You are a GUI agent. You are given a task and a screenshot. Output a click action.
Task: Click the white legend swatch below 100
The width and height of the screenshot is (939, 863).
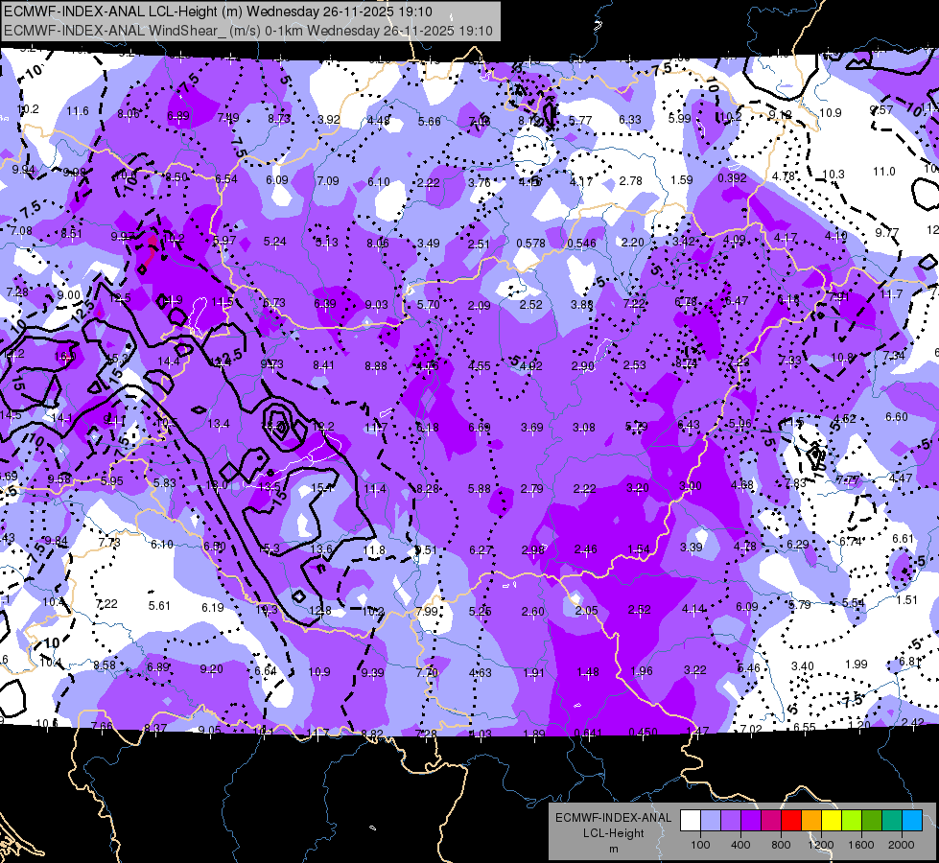click(691, 821)
